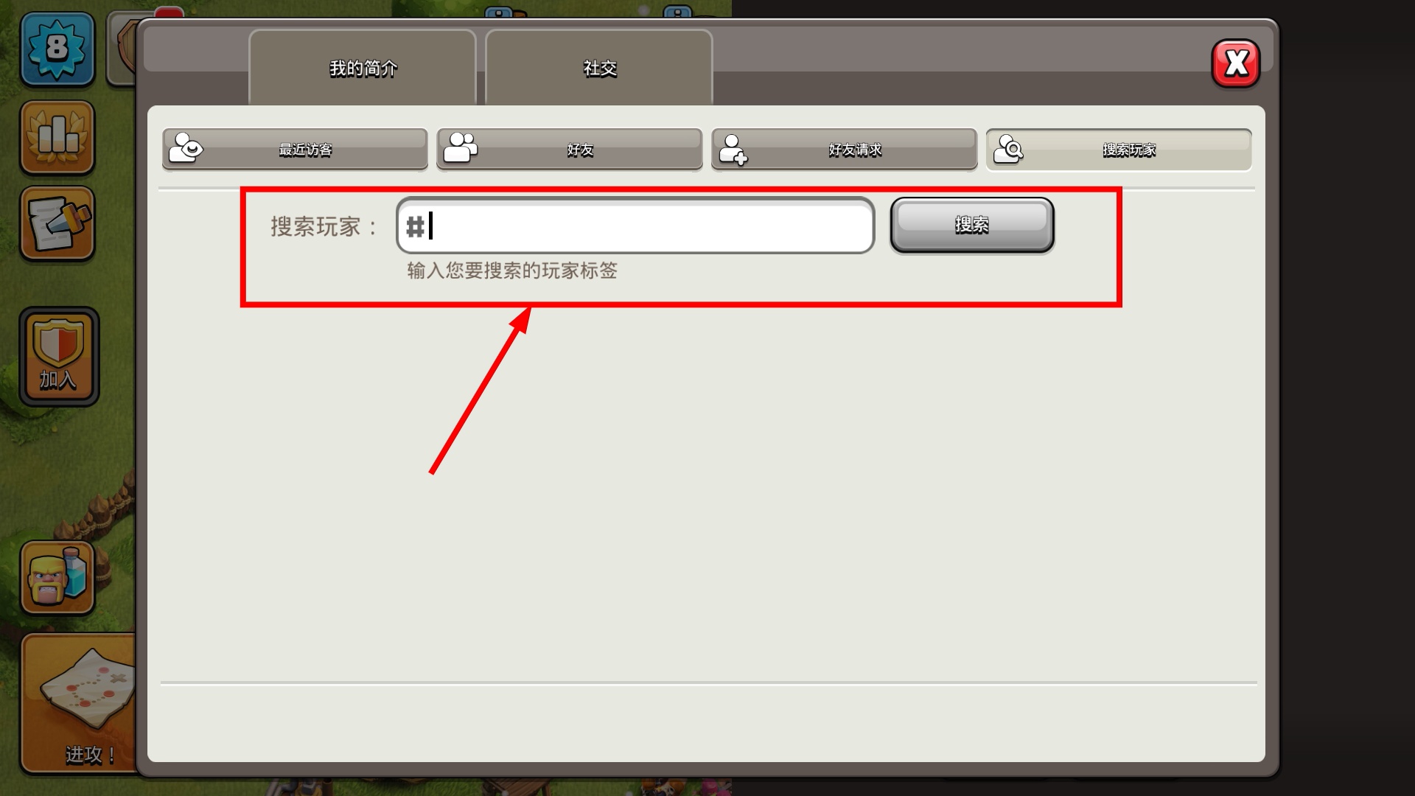
Task: Focus the player tag input field
Action: click(x=635, y=226)
